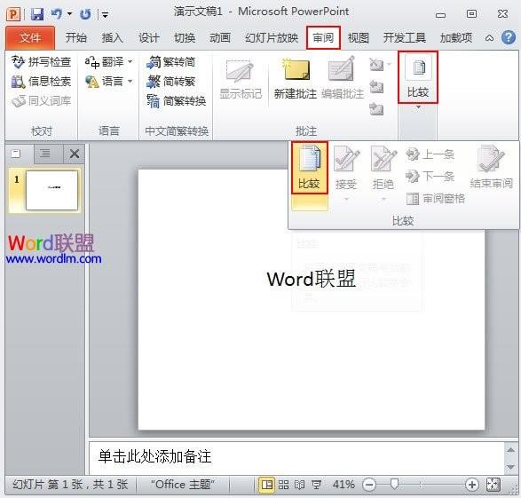
Task: Go to 上一条 previous change
Action: click(430, 154)
